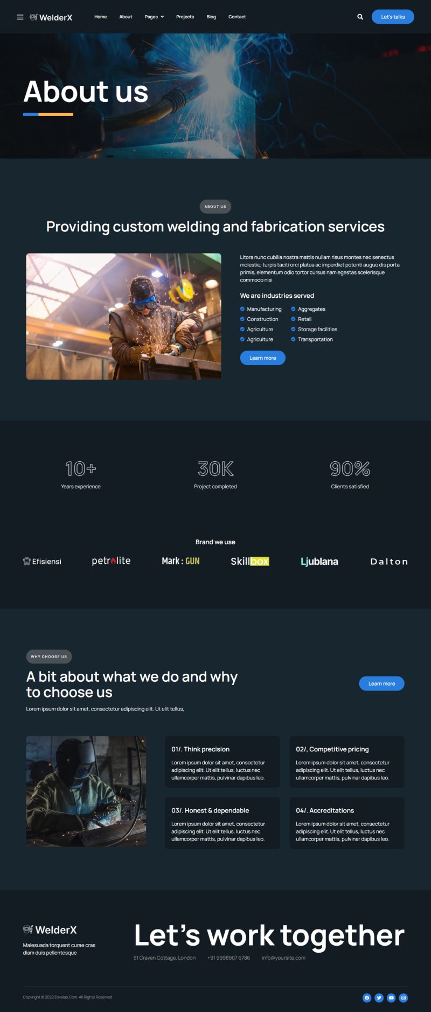Click the check icon beside Retail
The image size is (431, 1012).
point(293,319)
